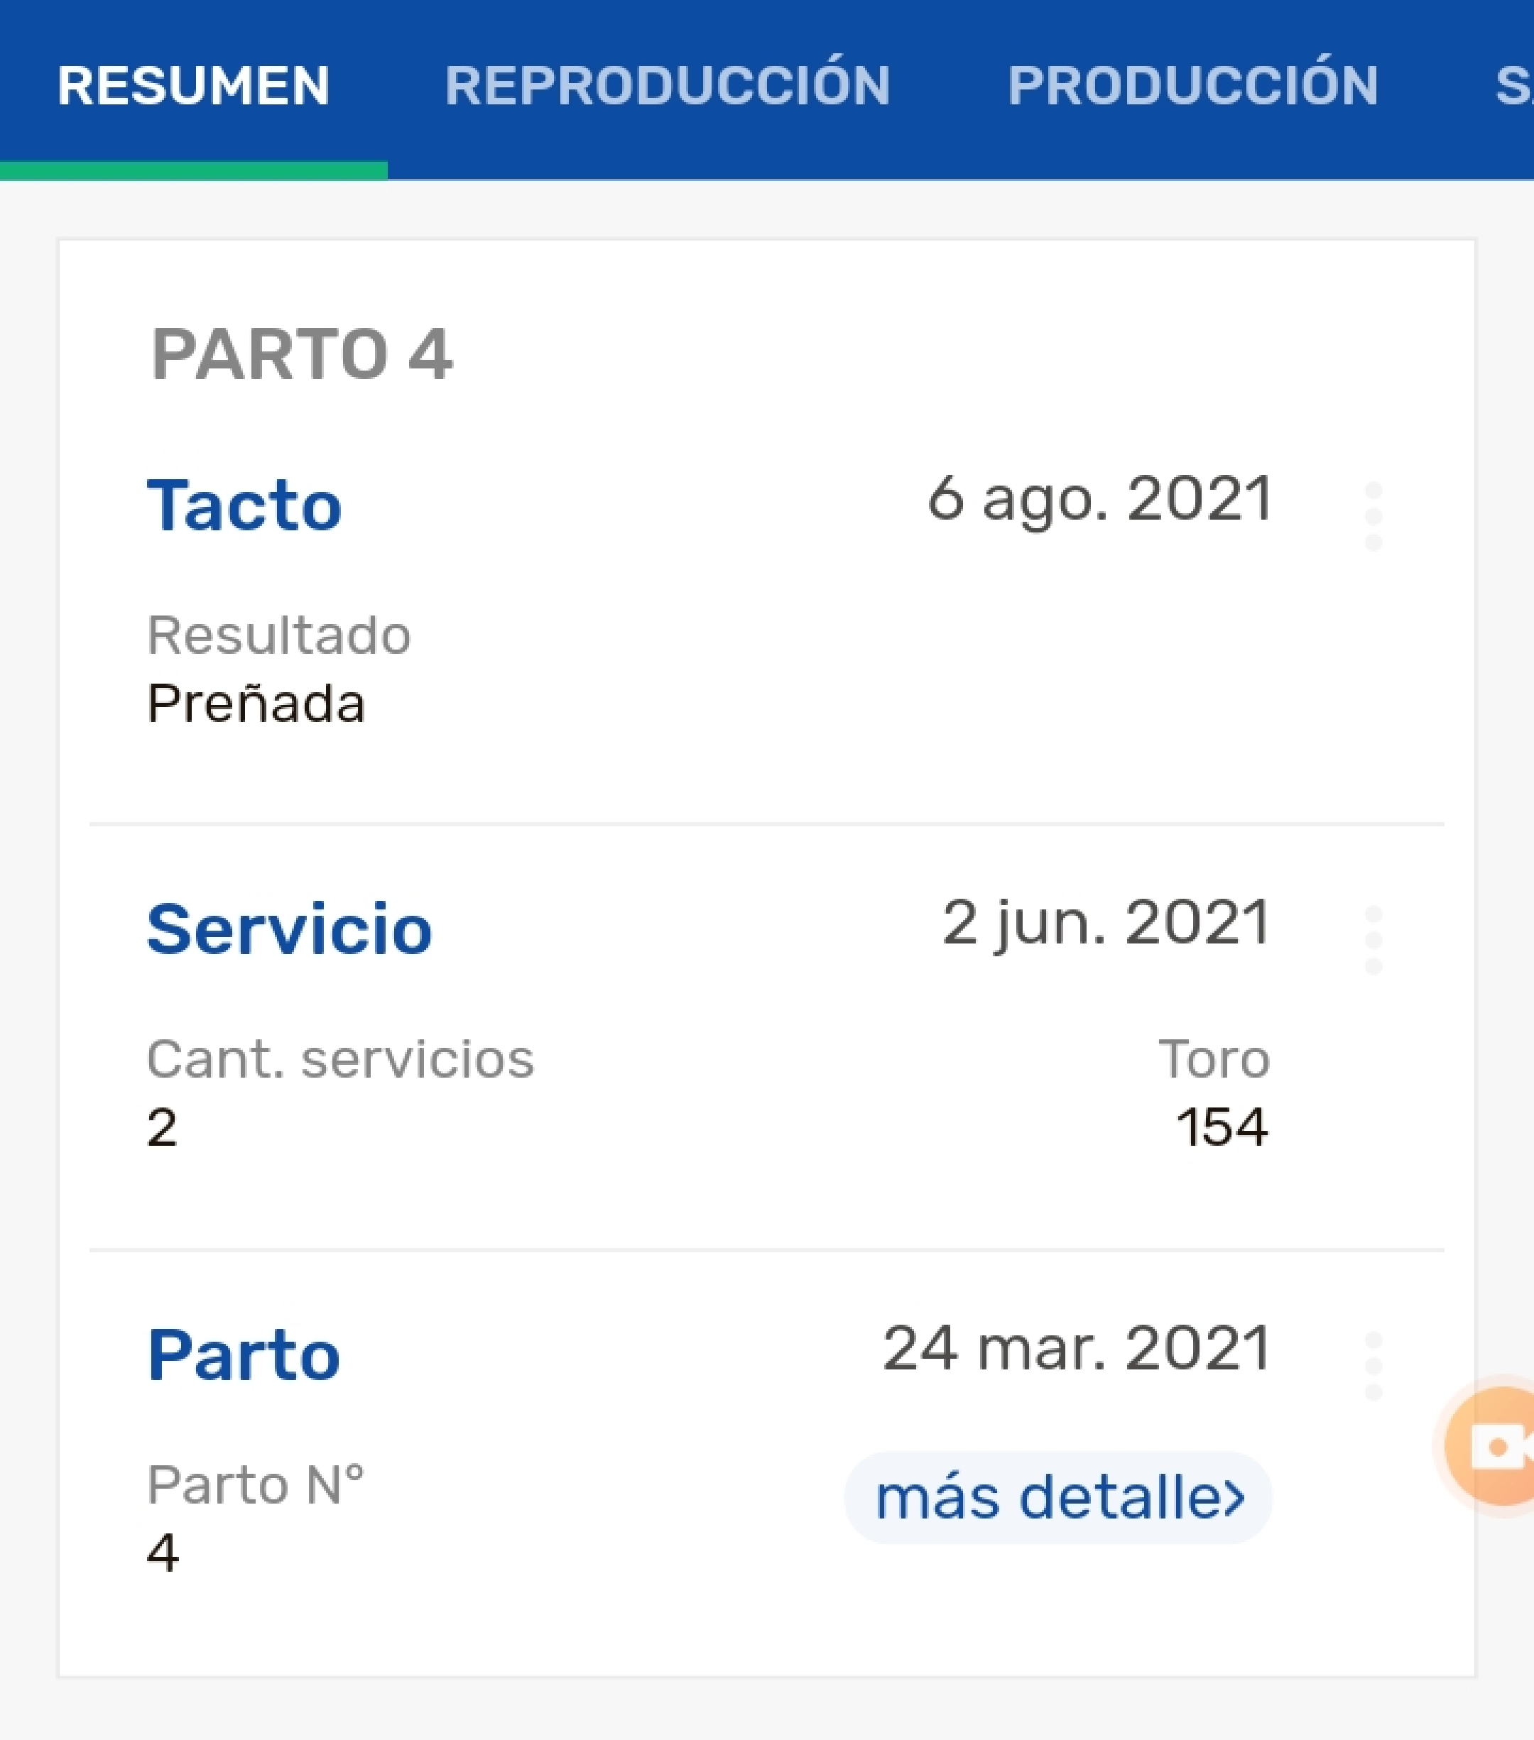Open the REPRODUCCIÓN tab

pyautogui.click(x=667, y=85)
